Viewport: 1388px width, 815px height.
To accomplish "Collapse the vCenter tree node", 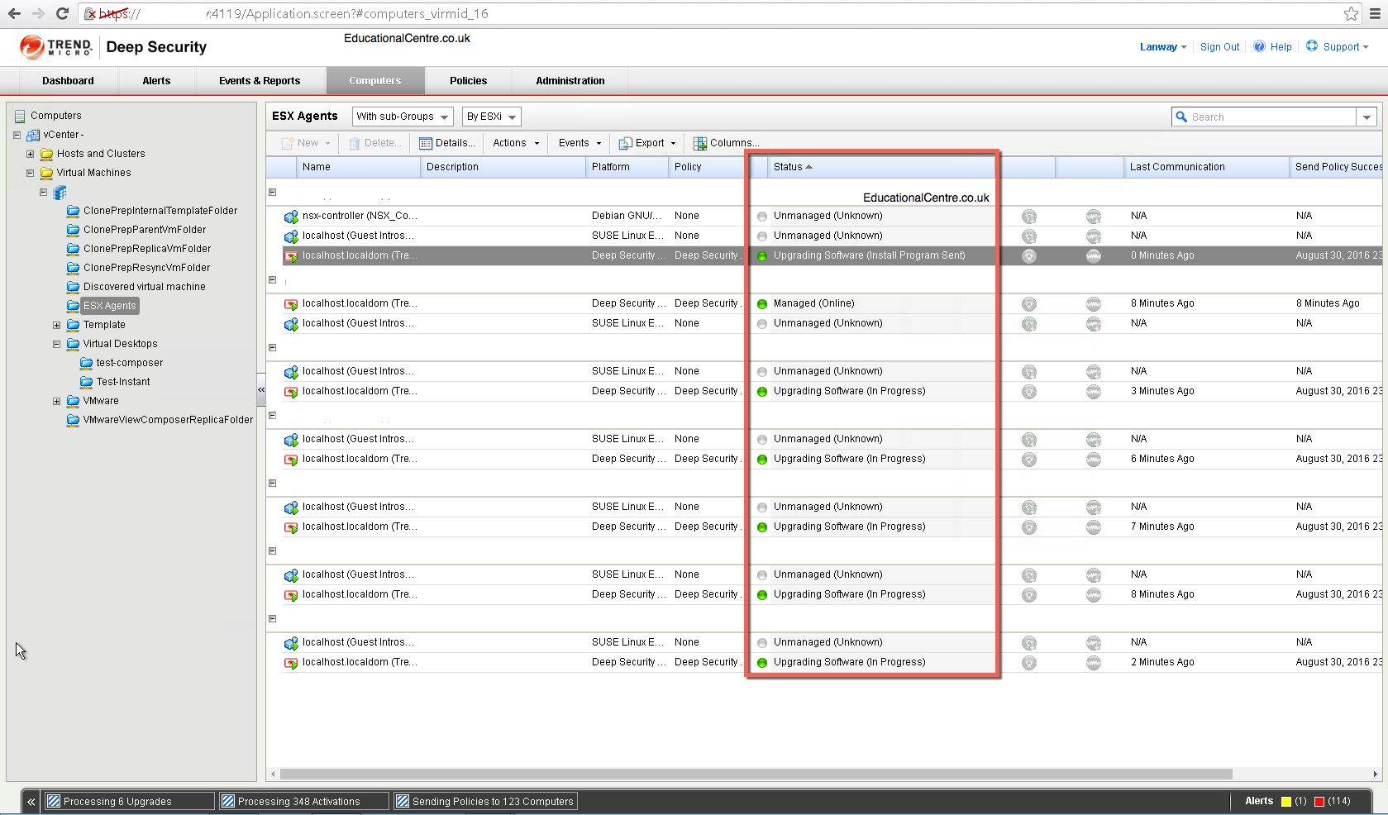I will click(17, 135).
